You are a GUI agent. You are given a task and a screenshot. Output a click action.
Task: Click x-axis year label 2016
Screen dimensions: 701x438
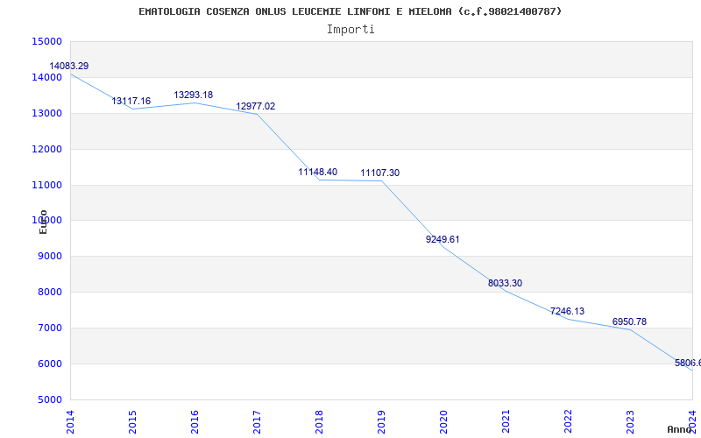coord(195,421)
